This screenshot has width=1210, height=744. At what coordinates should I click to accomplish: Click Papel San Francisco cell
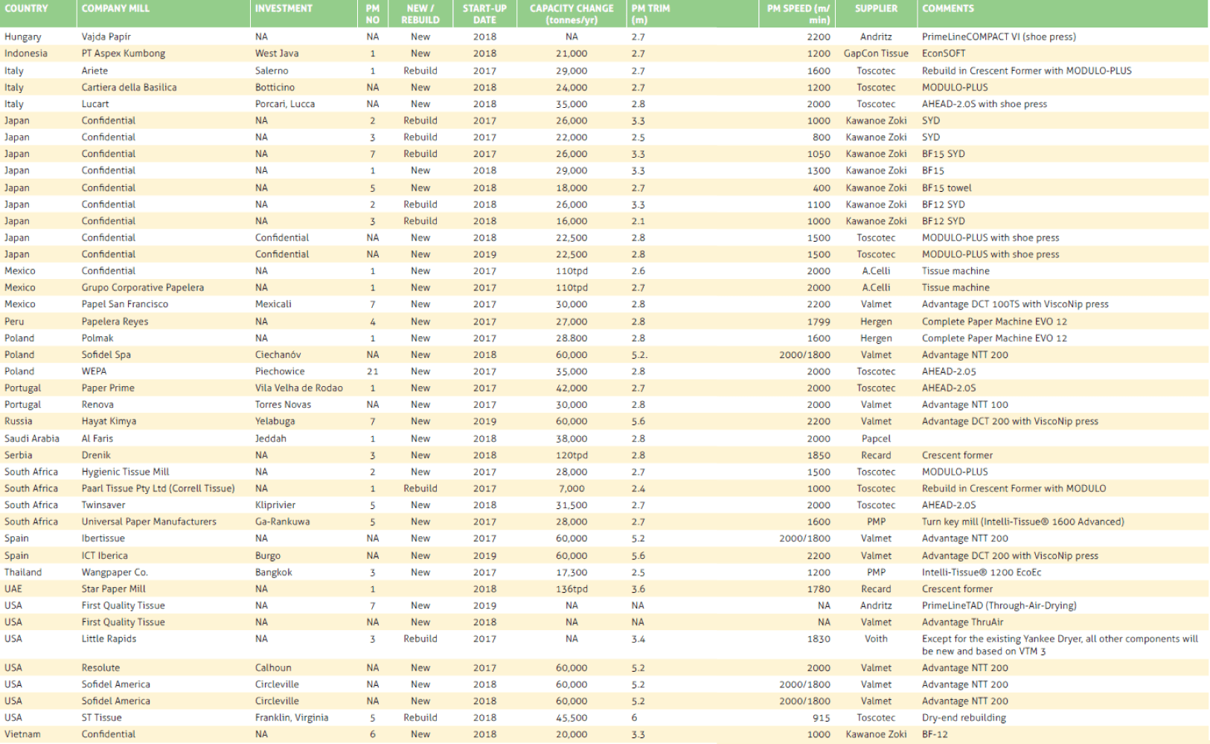(x=125, y=304)
